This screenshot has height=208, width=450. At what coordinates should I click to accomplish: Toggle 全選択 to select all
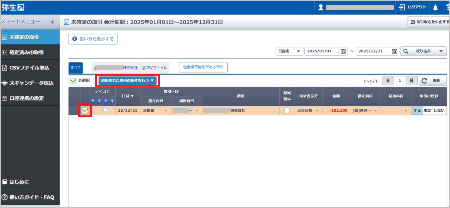80,80
